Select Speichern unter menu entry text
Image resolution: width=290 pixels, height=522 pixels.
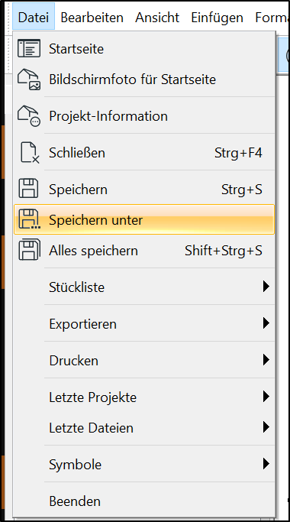point(96,220)
